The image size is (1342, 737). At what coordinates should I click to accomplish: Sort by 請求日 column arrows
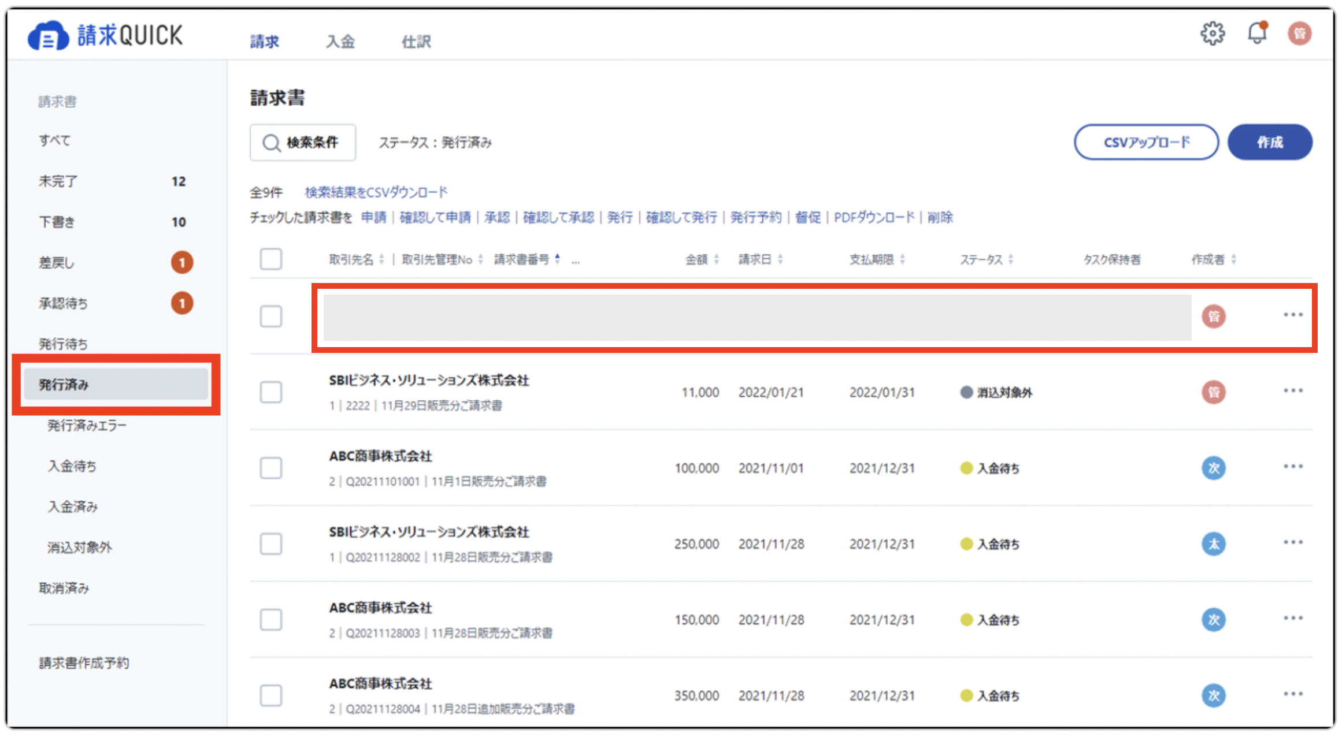(780, 259)
